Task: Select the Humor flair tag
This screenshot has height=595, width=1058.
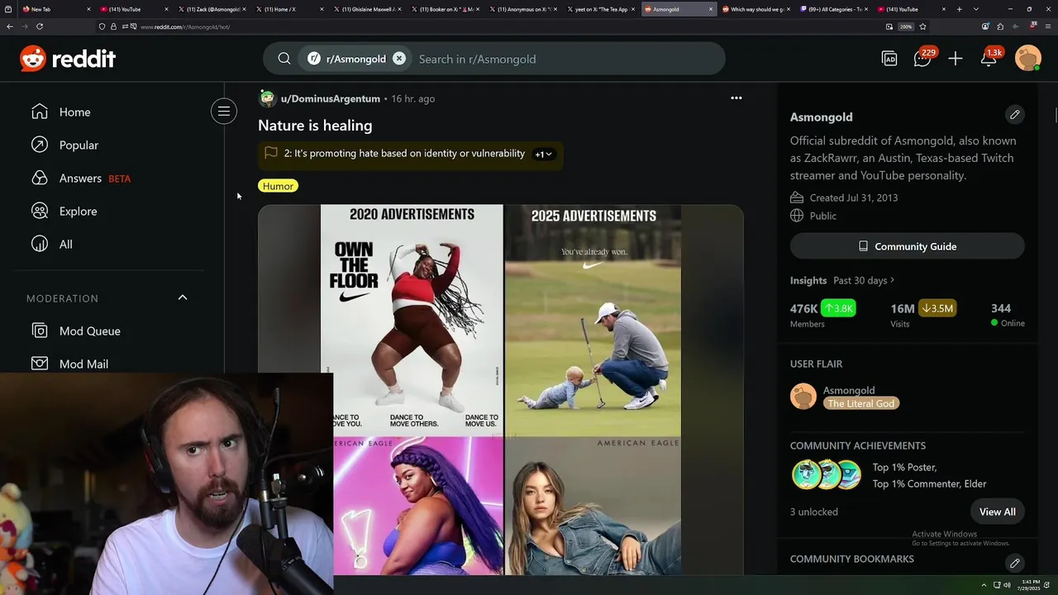Action: tap(278, 186)
